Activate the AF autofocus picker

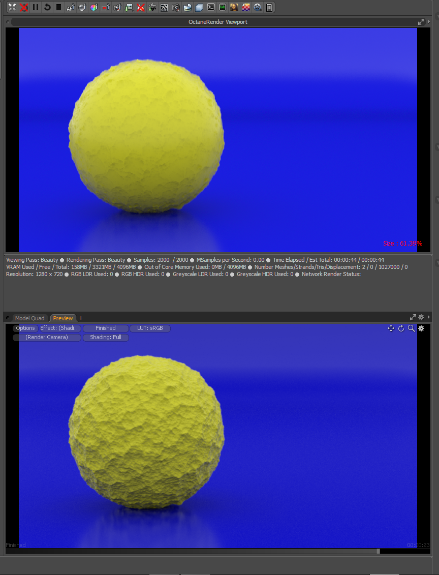click(x=70, y=7)
